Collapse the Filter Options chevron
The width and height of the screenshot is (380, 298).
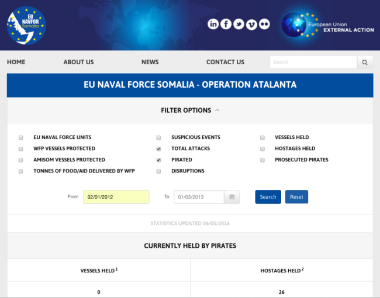217,110
